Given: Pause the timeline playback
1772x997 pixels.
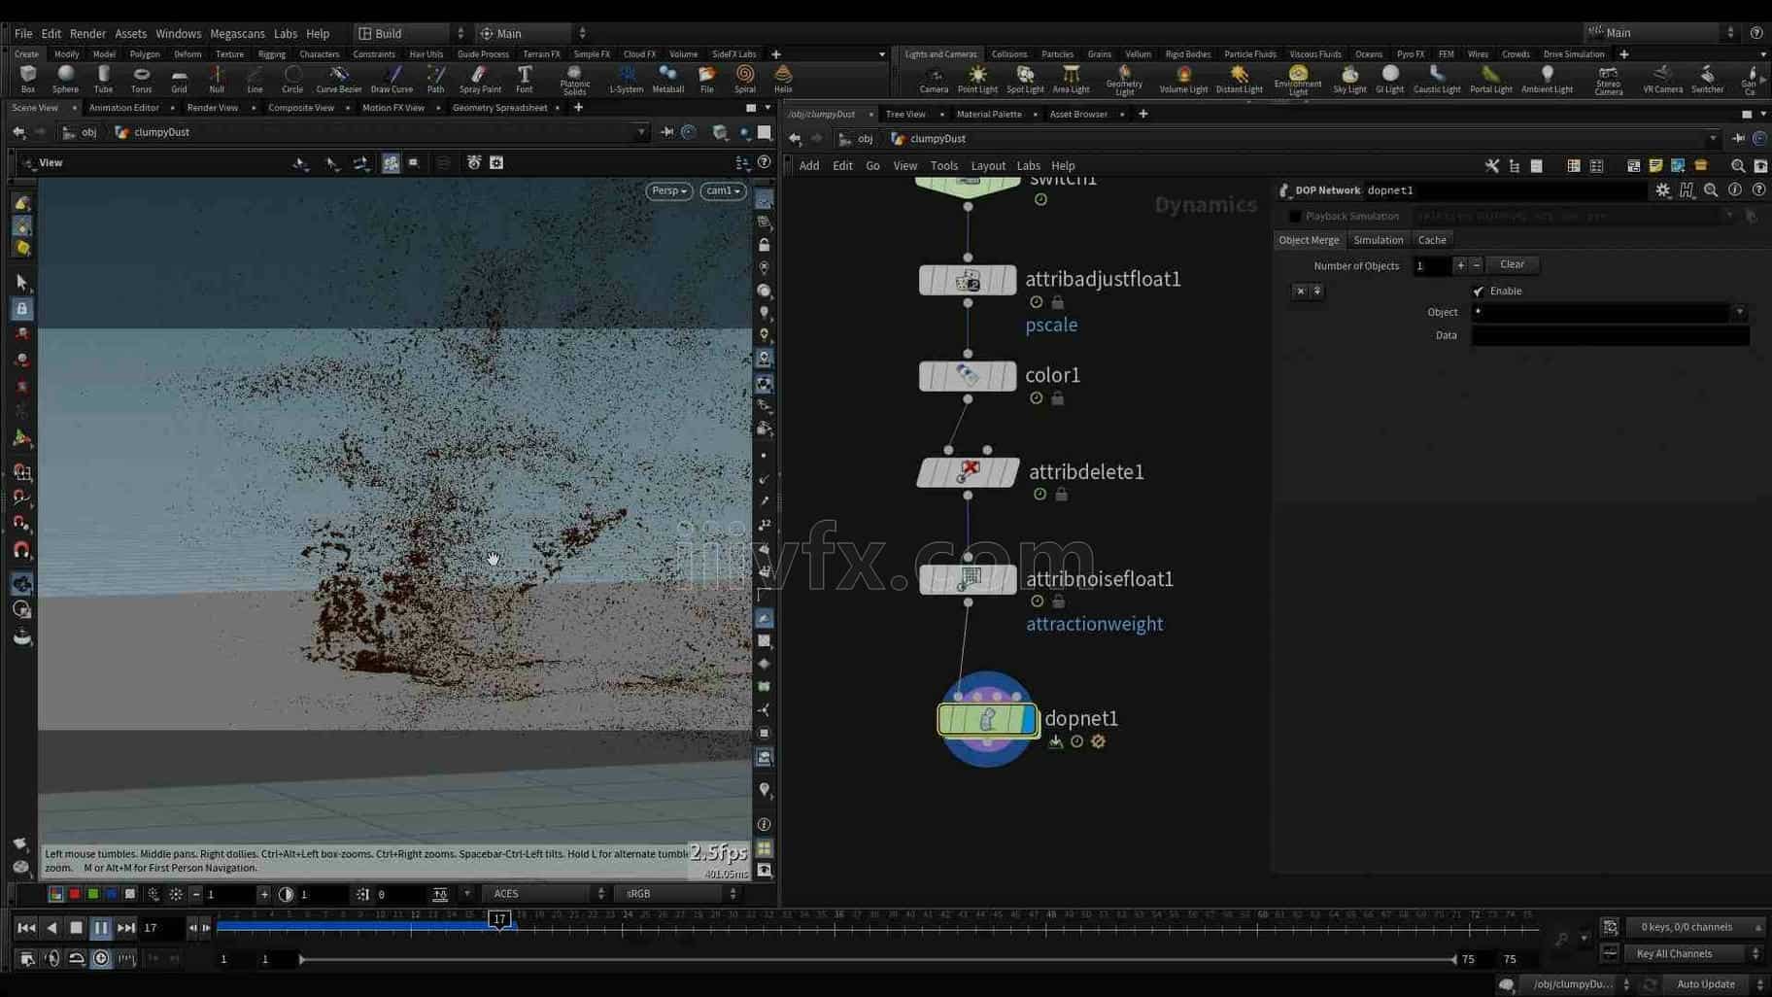Looking at the screenshot, I should [x=101, y=928].
